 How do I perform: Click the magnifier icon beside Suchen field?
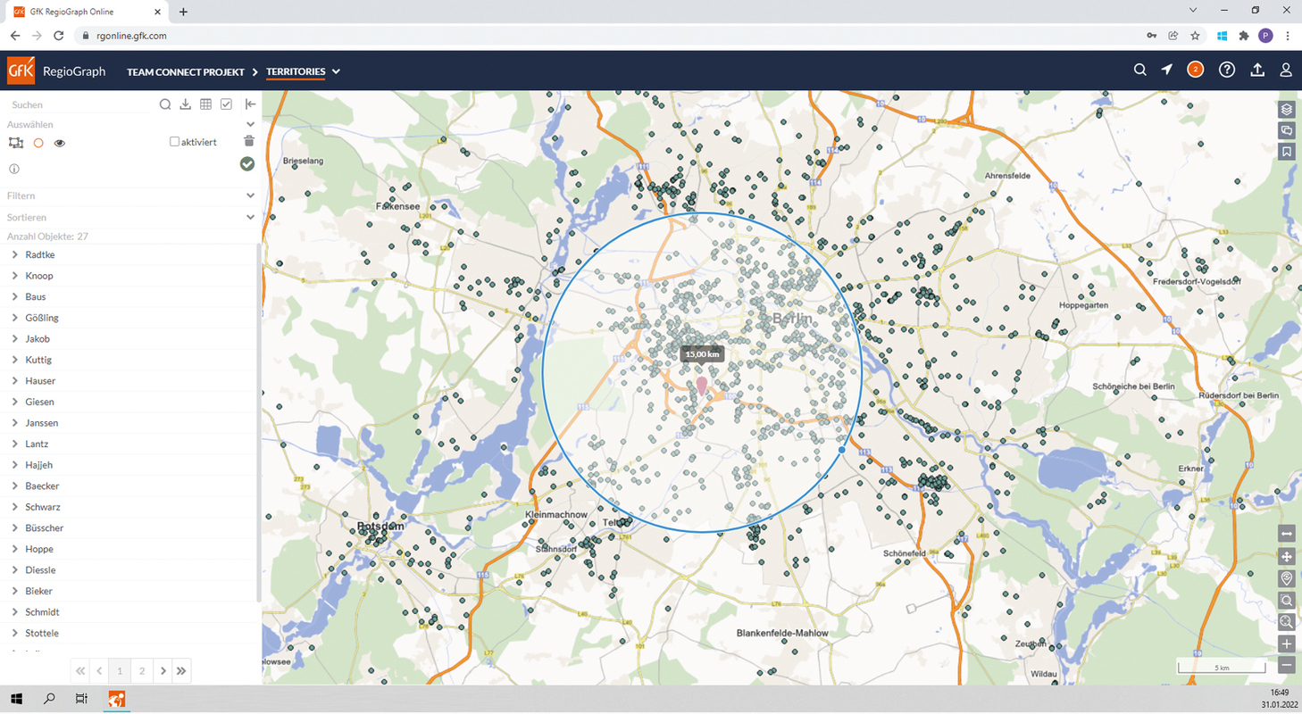165,104
